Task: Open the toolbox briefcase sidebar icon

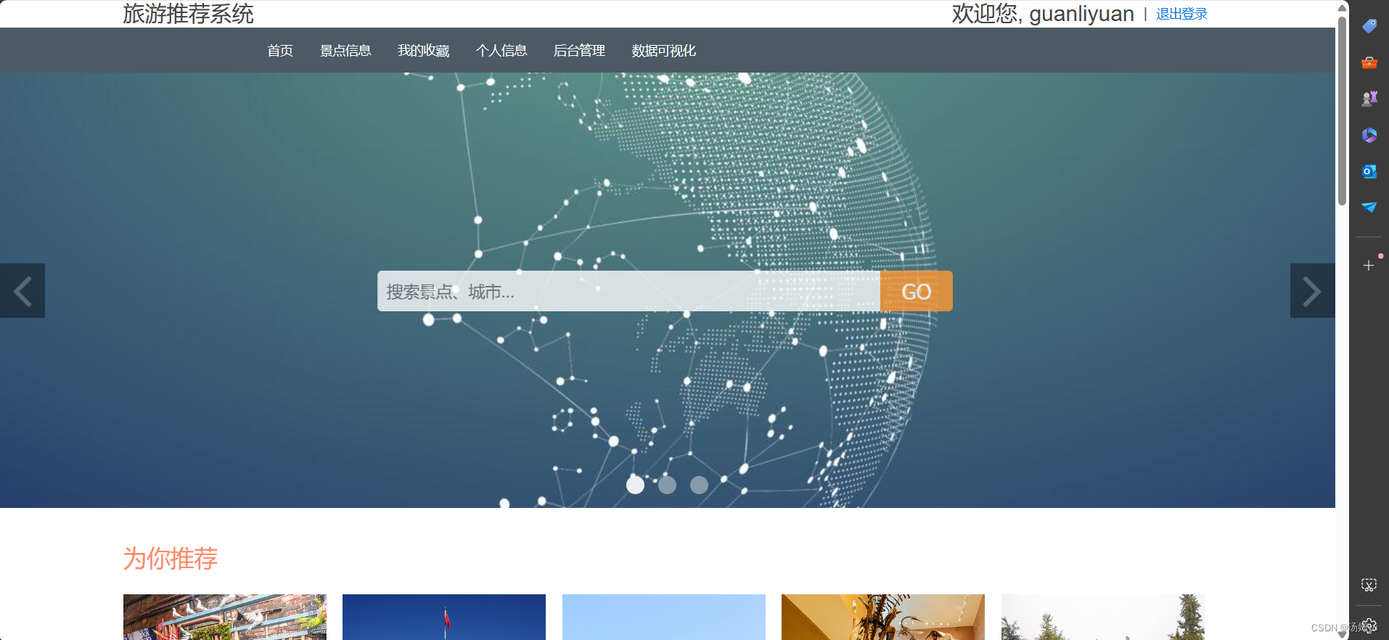Action: click(1369, 62)
